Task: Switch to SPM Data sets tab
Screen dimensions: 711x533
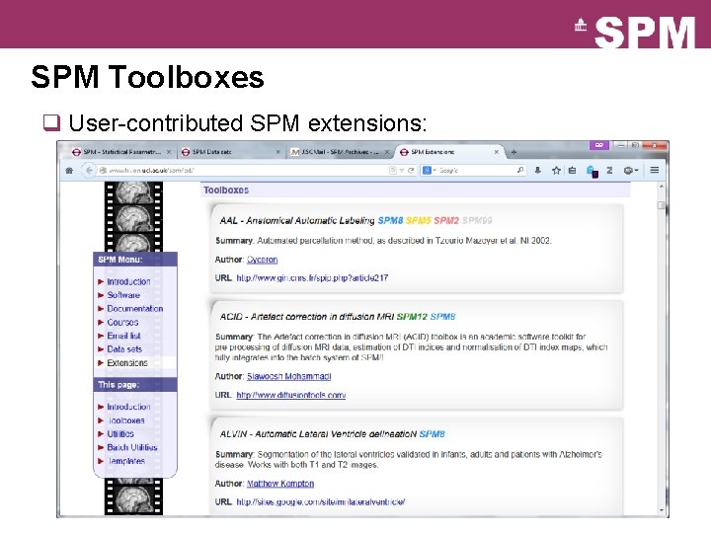Action: [230, 152]
